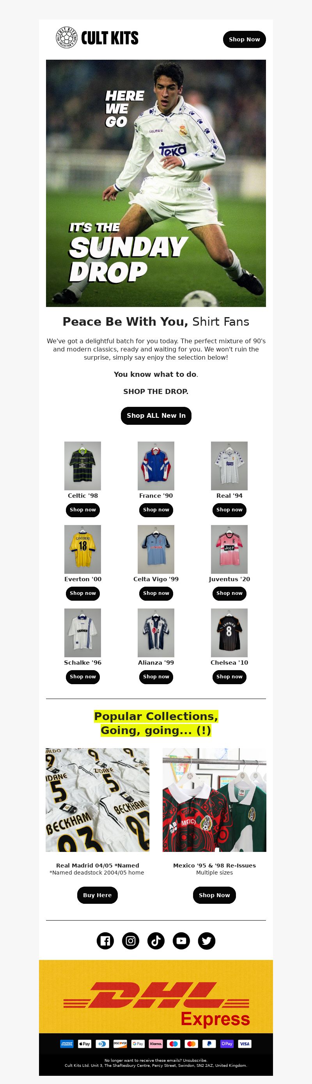Open the Twitter bird icon
The height and width of the screenshot is (1084, 312).
click(x=206, y=940)
